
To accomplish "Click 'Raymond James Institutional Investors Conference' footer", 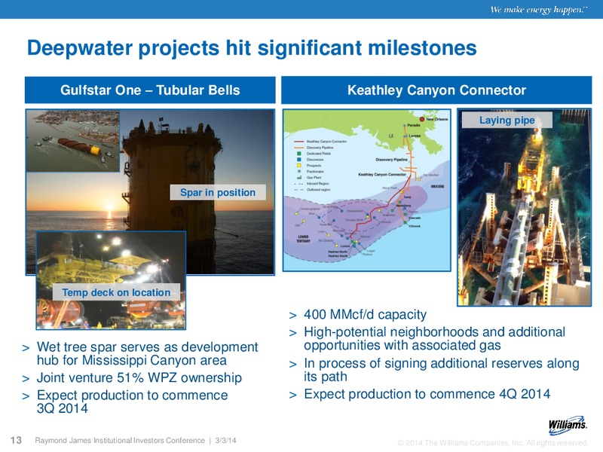I will (x=120, y=441).
